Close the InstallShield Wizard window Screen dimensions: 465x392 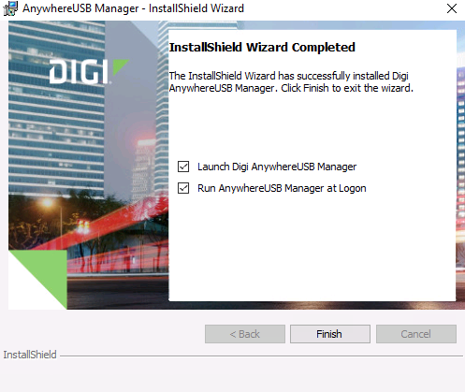pos(452,8)
